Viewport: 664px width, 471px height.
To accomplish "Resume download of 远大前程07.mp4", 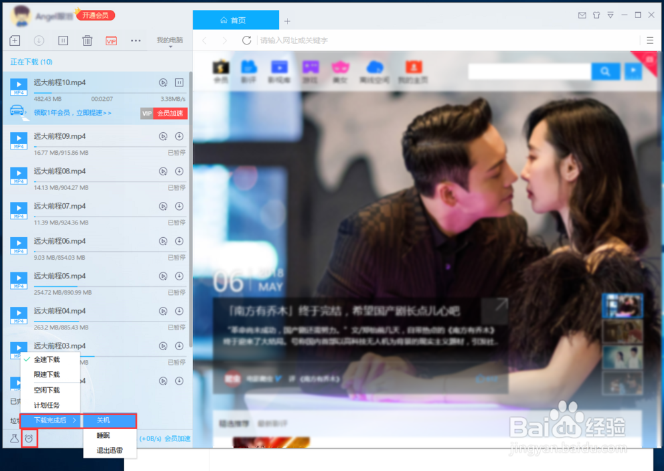I will pos(179,207).
